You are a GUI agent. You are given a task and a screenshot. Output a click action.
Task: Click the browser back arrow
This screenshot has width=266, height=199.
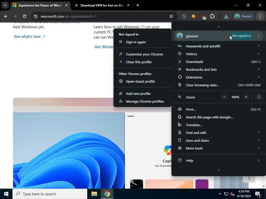(x=6, y=16)
